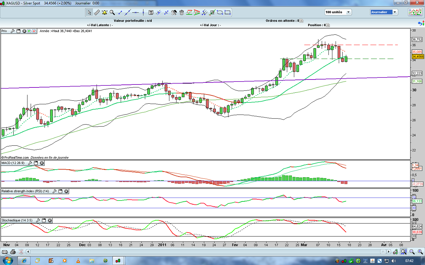Open Prix panel wrench settings

click(13, 31)
